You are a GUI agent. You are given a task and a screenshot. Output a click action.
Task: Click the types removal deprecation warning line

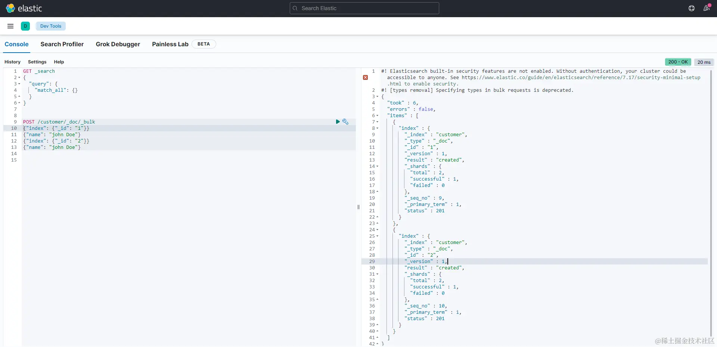tap(477, 90)
